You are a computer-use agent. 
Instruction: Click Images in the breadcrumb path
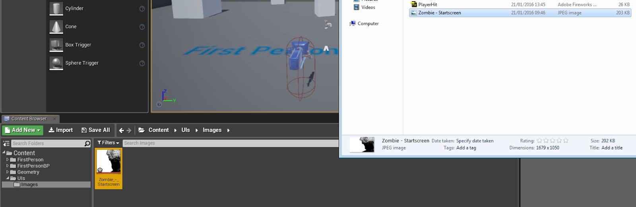pyautogui.click(x=212, y=130)
